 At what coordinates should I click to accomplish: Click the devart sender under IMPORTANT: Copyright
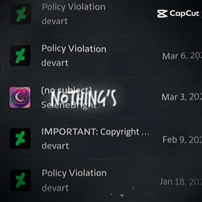[x=55, y=146]
